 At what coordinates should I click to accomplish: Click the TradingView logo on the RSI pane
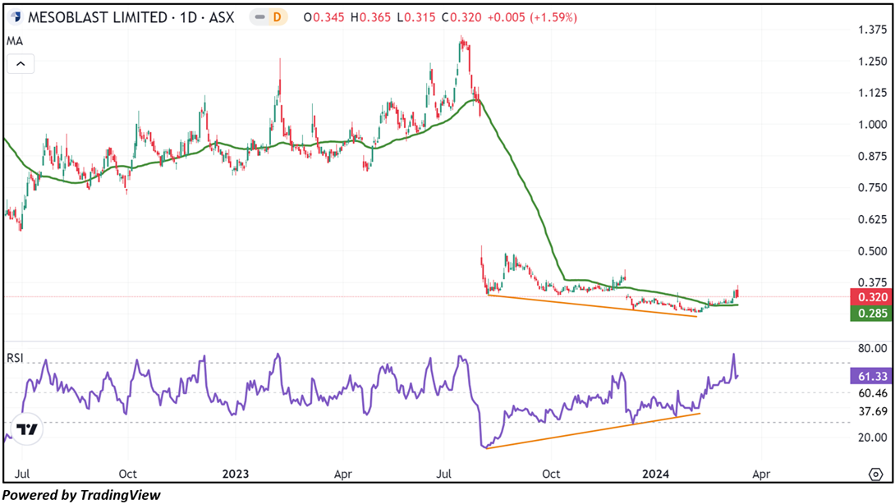pyautogui.click(x=26, y=429)
